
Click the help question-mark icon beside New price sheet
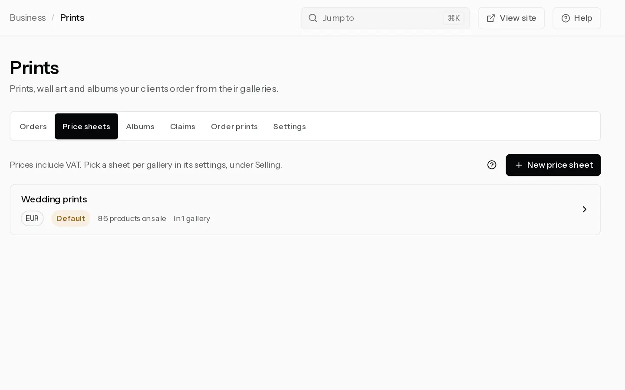click(492, 165)
